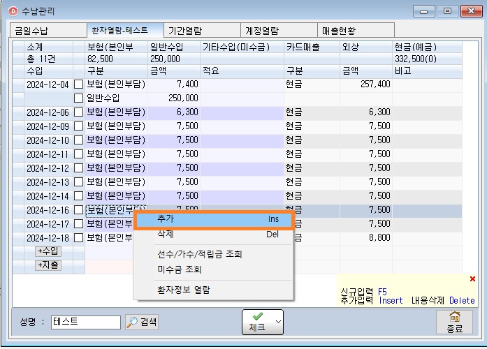Switch to the 기간열람 tab

[202, 31]
